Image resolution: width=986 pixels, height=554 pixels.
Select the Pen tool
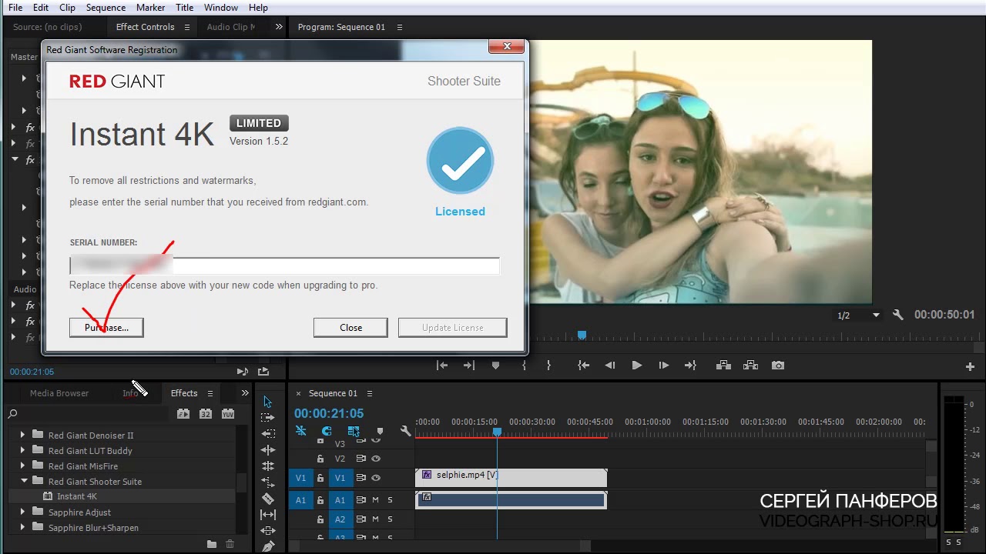coord(267,546)
